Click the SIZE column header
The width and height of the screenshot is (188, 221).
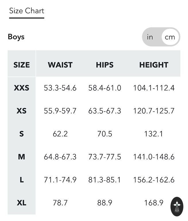(22, 65)
